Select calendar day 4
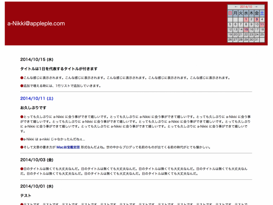Screen dimensions: 273x205 pyautogui.click(x=262, y=20)
